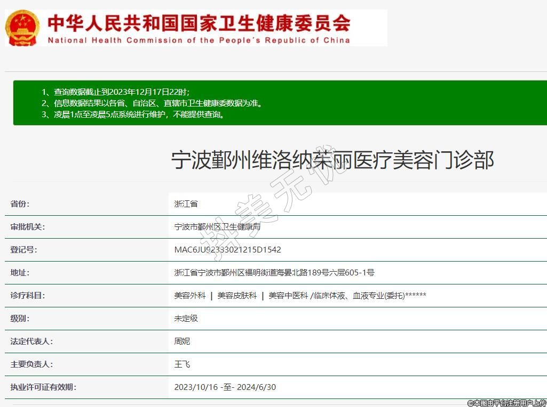Click the 登记号 row label

tap(24, 250)
